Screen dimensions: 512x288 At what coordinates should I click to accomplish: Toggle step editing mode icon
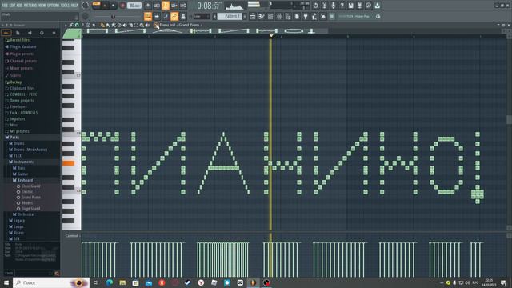[x=166, y=16]
